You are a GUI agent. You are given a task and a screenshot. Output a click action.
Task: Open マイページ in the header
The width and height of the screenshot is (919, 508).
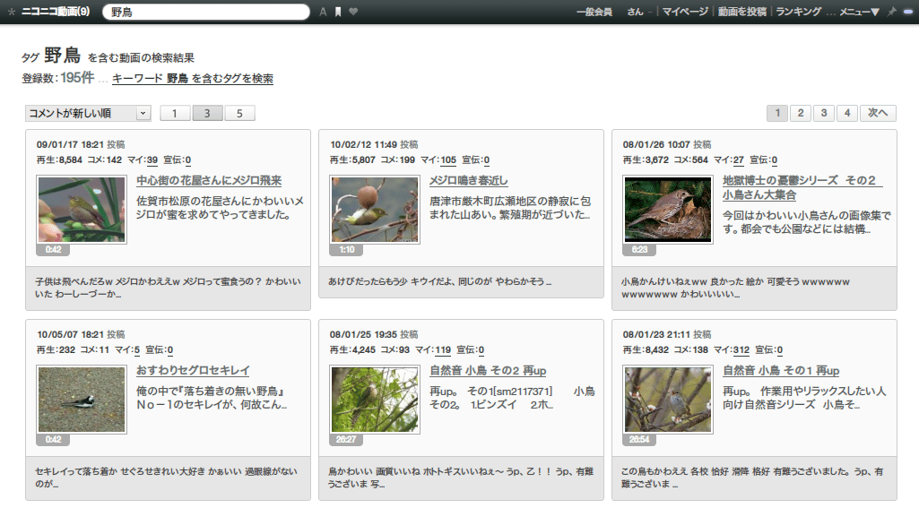tap(685, 12)
